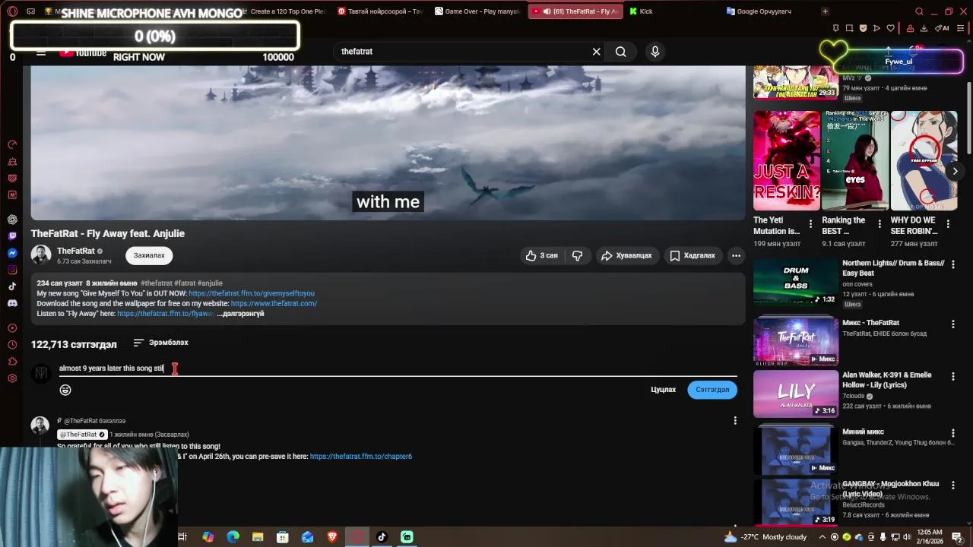Open YouTube hamburger guide menu
Viewport: 973px width, 547px height.
coord(41,52)
